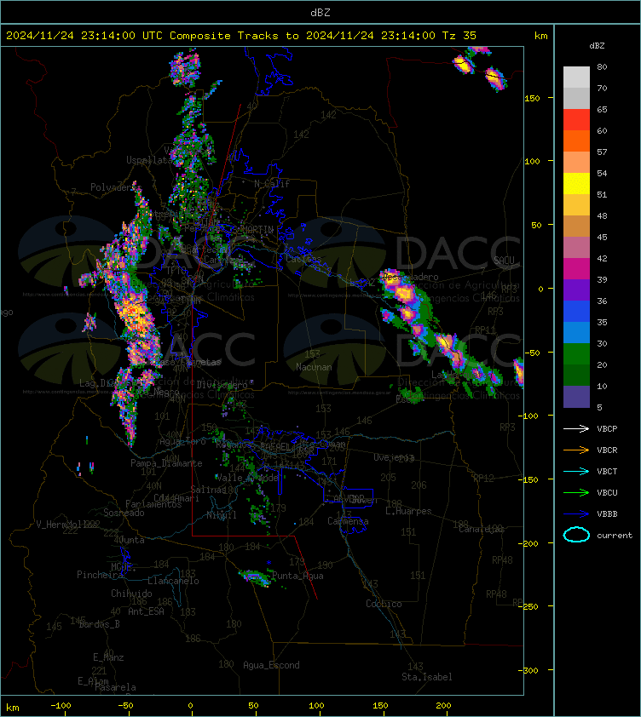
Task: Click the blue VBBB arrow legend icon
Action: 576,514
